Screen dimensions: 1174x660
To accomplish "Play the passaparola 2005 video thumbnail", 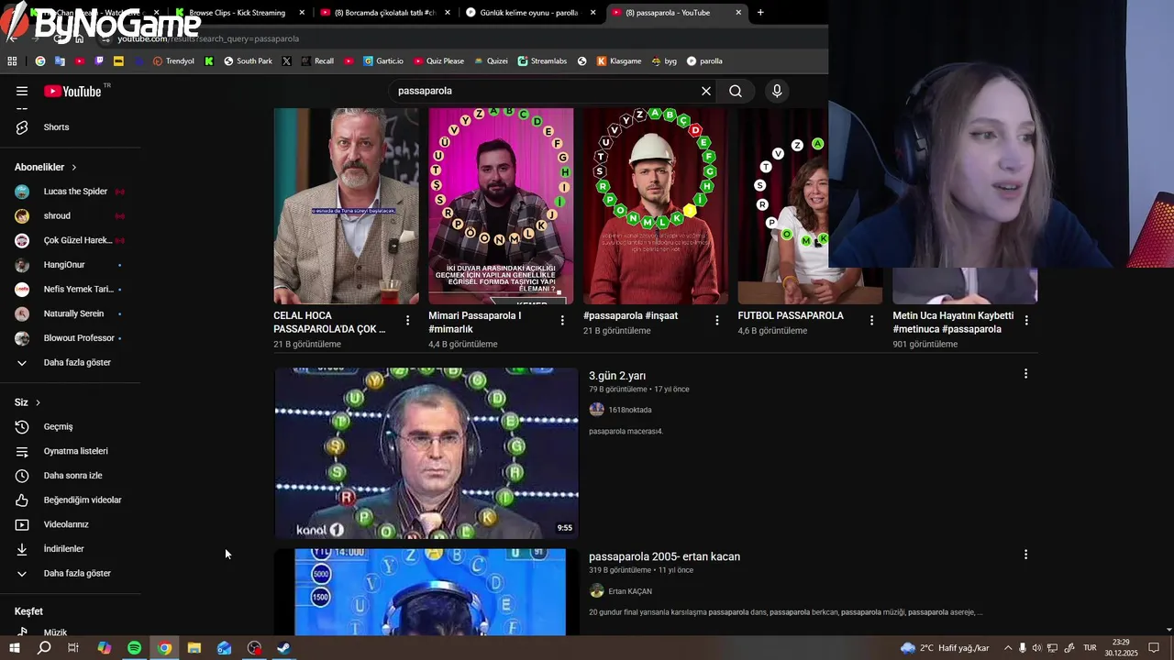I will click(x=426, y=592).
